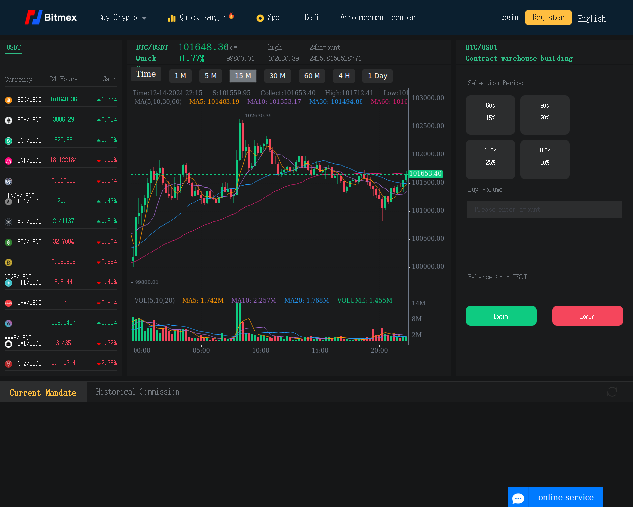Click the Dogecoin coin icon

coord(8,262)
